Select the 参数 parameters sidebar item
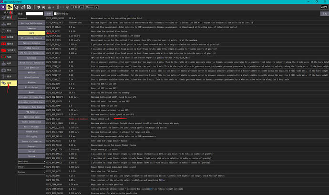The width and height of the screenshot is (329, 195). click(x=8, y=83)
